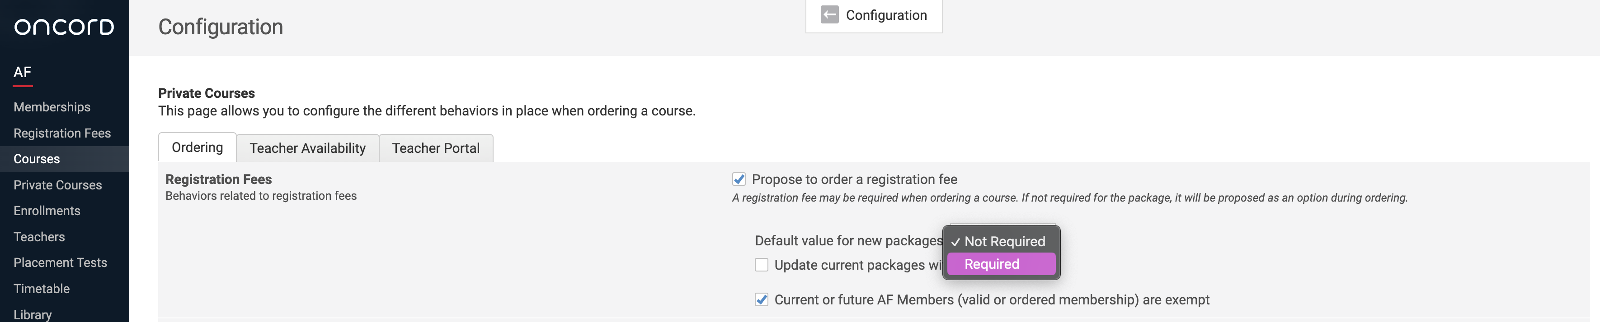Screen dimensions: 1600x322
Task: Navigate to Enrollments
Action: pyautogui.click(x=47, y=211)
